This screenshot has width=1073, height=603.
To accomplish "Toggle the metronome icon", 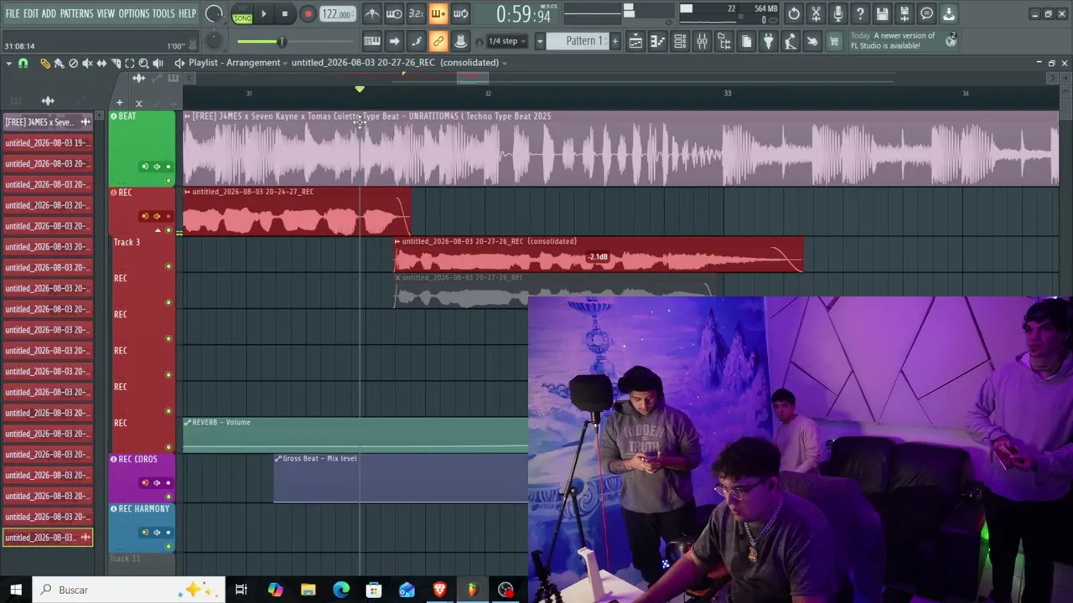I will click(x=371, y=13).
